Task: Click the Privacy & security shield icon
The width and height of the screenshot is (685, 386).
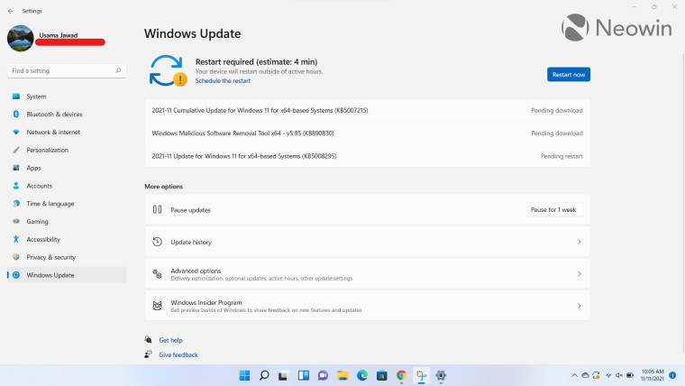Action: (16, 257)
